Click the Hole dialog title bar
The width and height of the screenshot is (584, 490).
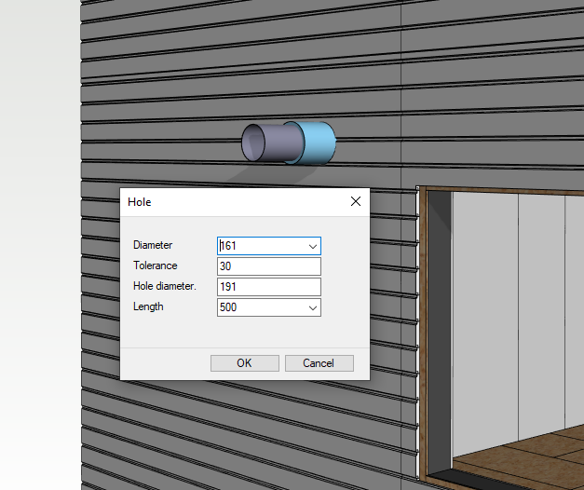233,201
